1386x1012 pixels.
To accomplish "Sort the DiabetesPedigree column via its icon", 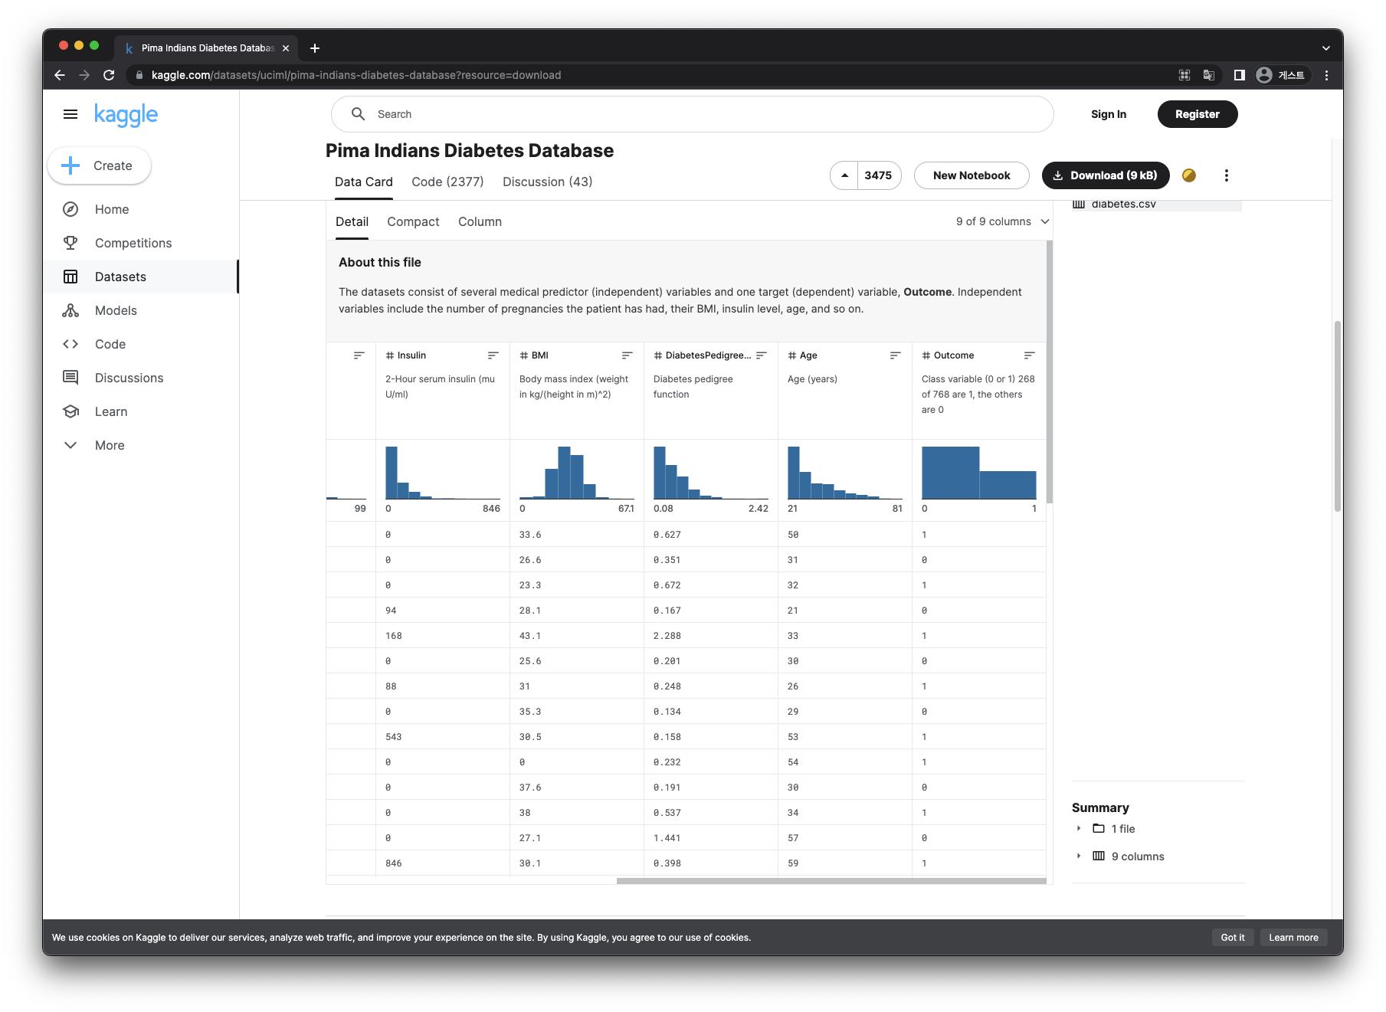I will click(x=761, y=355).
